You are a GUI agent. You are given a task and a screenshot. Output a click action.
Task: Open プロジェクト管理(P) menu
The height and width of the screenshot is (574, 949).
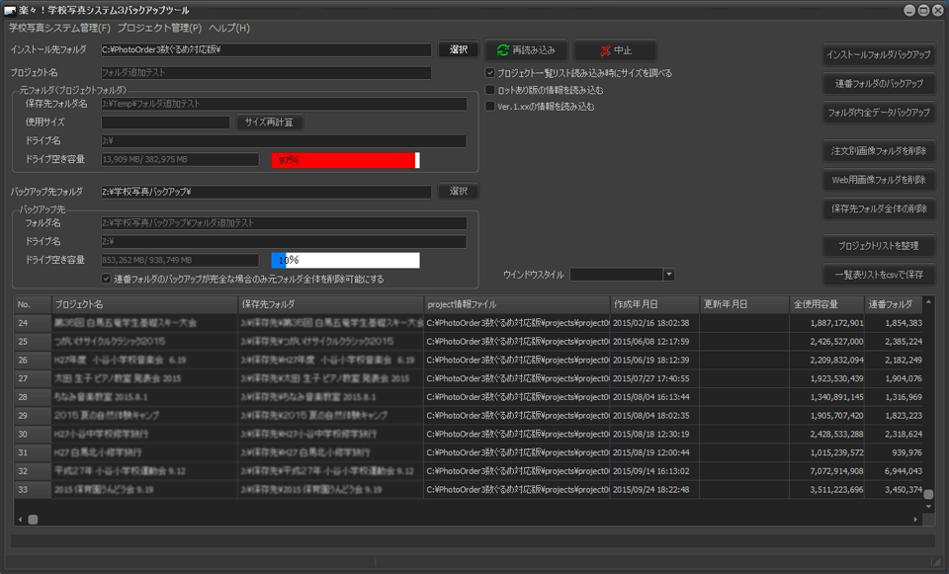[159, 28]
